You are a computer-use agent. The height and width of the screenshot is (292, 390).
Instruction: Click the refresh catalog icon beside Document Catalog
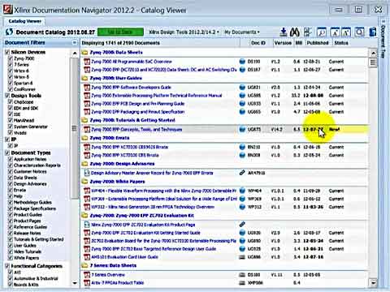9,32
